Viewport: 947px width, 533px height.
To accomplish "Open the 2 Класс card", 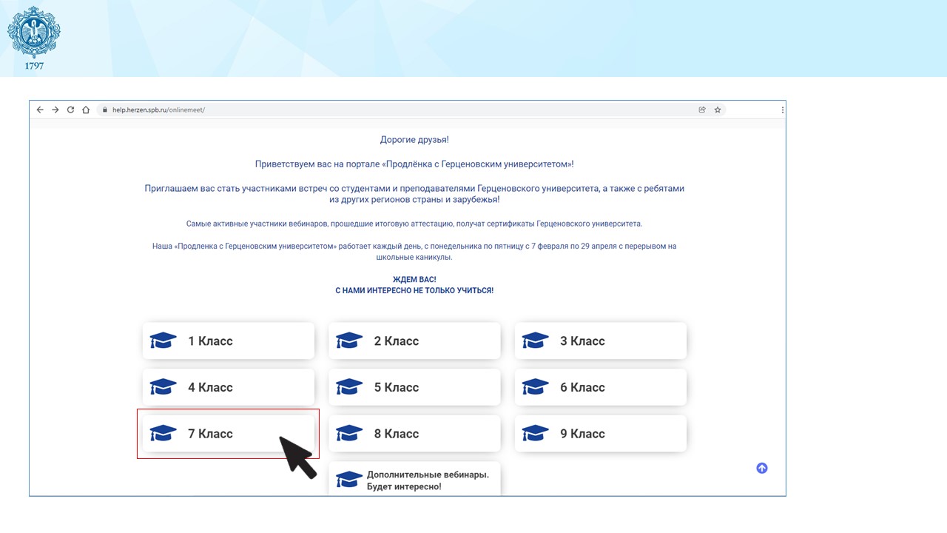I will (x=414, y=341).
